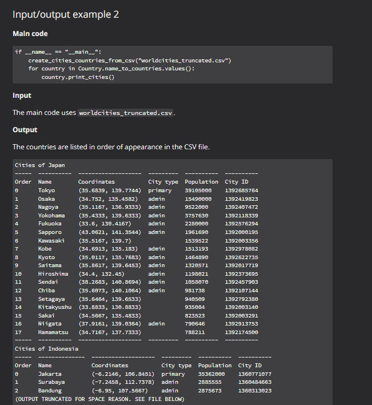Click the 'primary' city type in the Tokyo row
The image size is (372, 405).
pyautogui.click(x=159, y=190)
